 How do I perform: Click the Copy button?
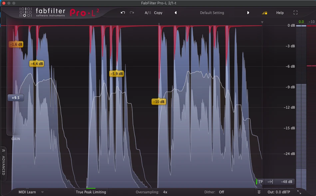[158, 13]
